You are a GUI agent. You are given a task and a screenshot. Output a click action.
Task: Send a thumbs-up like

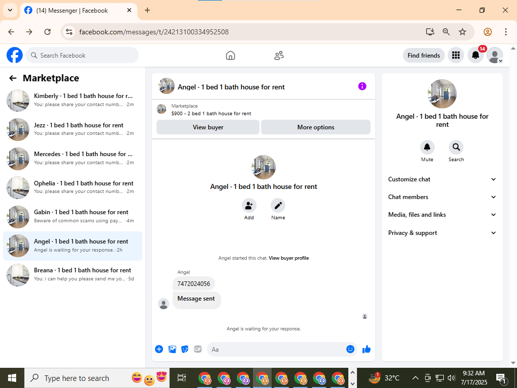pos(367,349)
